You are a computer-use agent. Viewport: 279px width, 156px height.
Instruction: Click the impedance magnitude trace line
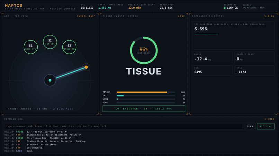point(206,34)
